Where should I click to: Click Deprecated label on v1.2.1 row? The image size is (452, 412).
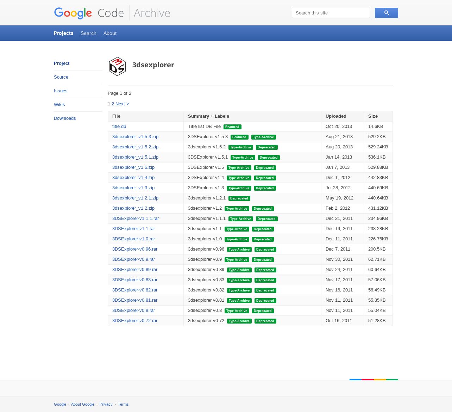point(239,198)
